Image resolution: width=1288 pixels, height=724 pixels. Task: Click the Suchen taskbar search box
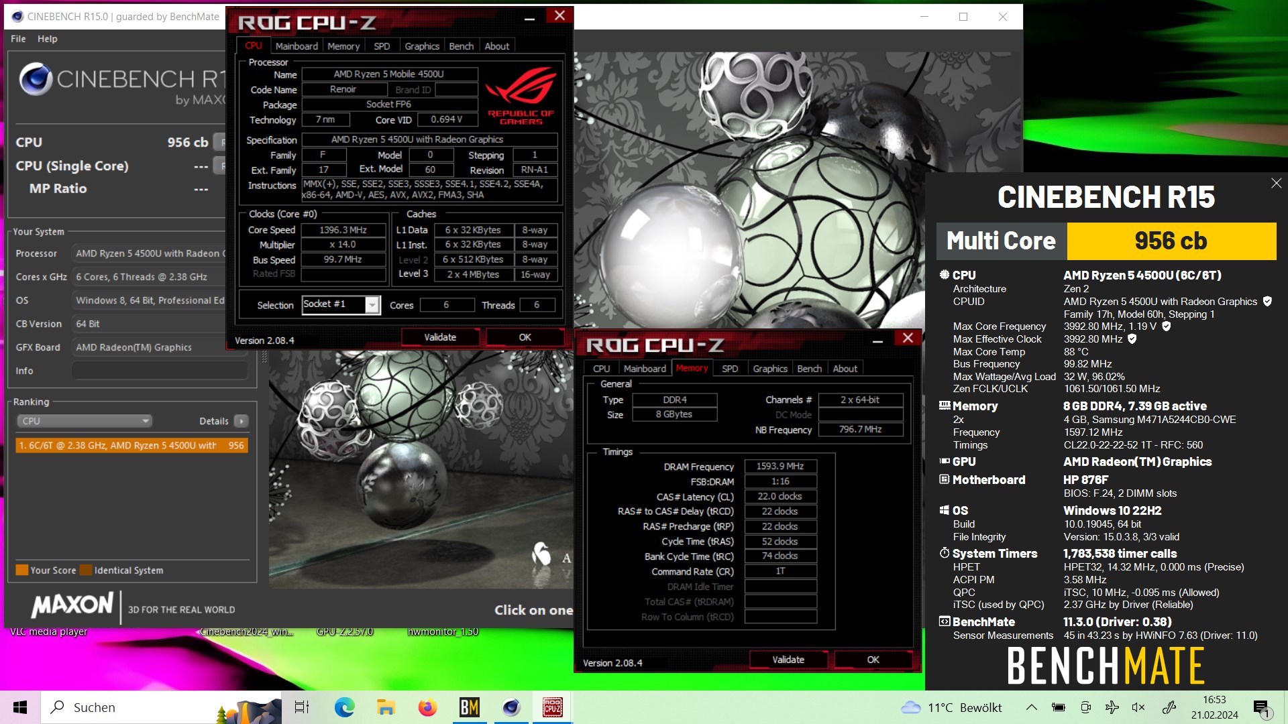click(161, 707)
